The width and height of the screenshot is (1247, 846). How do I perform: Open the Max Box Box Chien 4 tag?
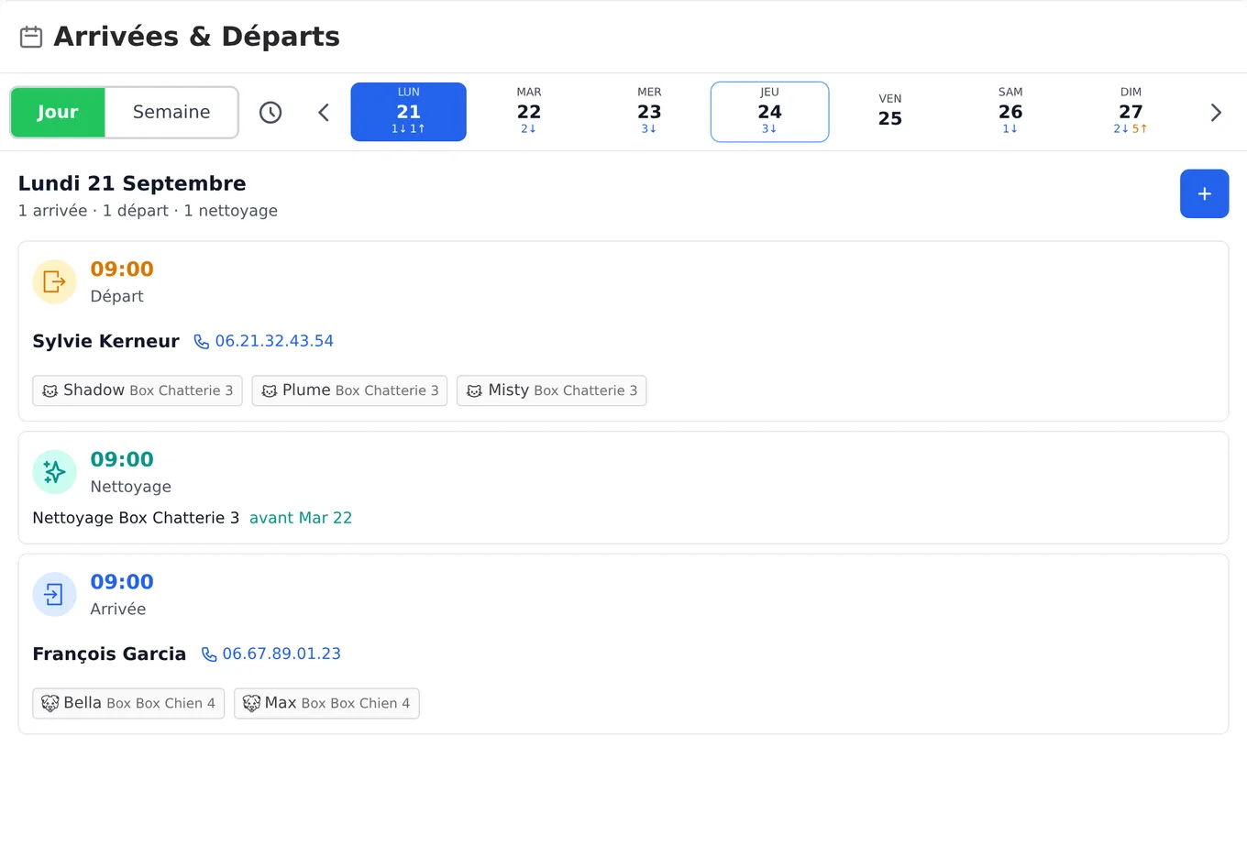(326, 703)
